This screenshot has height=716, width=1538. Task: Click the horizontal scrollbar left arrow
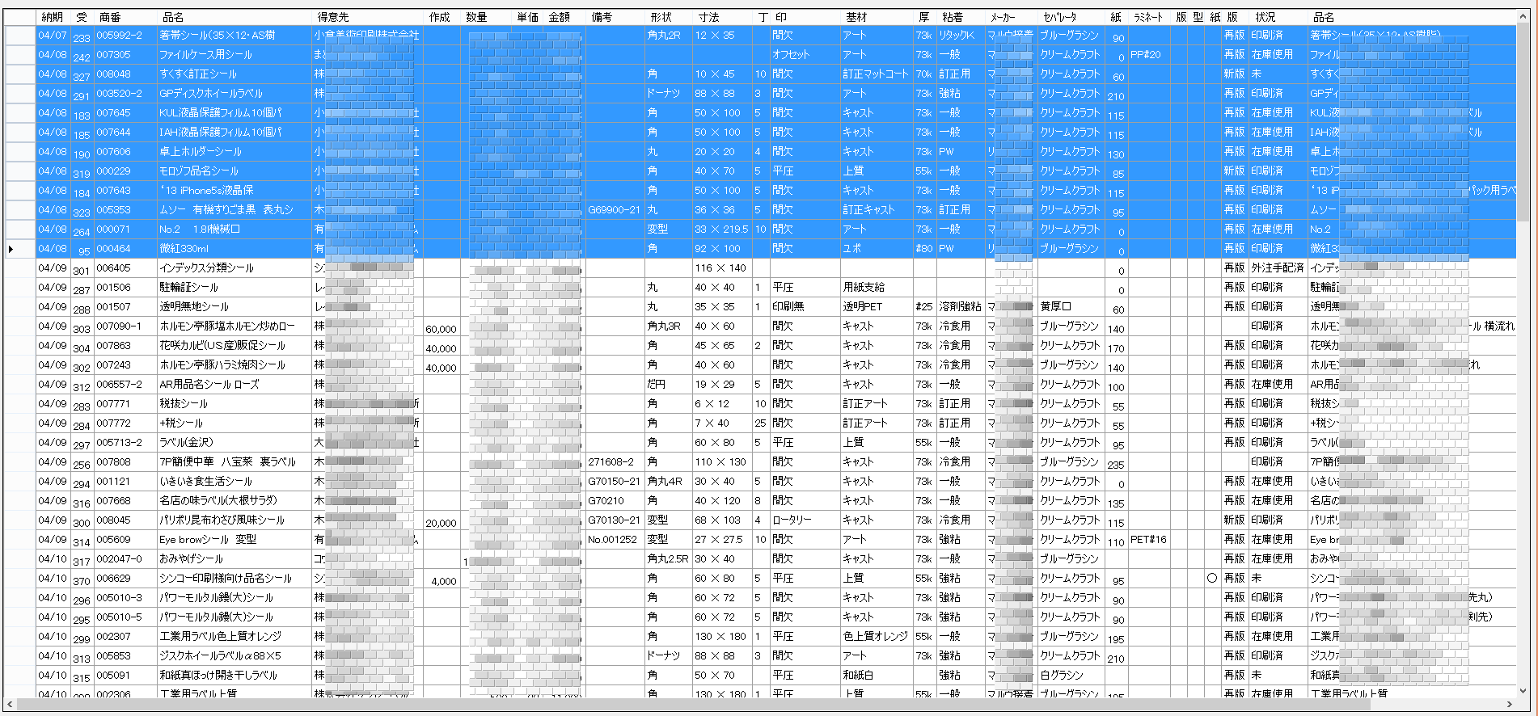(9, 705)
